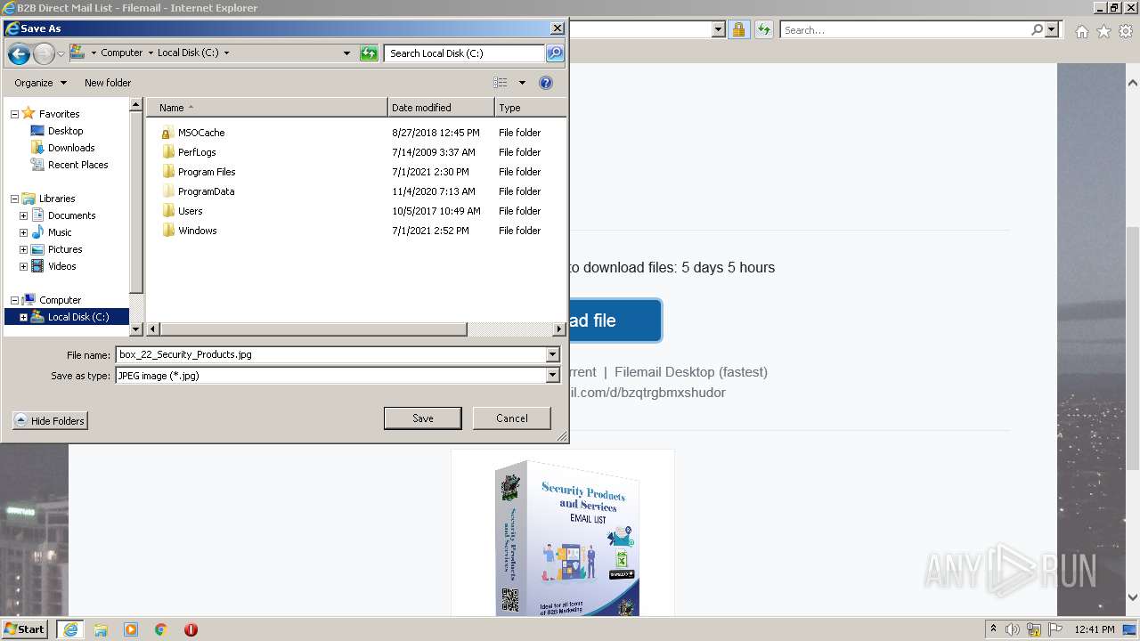
Task: Click New folder
Action: tap(108, 83)
